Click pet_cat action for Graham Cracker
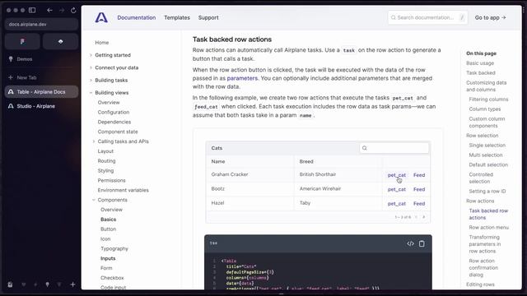Viewport: 527px width, 296px height. [397, 175]
